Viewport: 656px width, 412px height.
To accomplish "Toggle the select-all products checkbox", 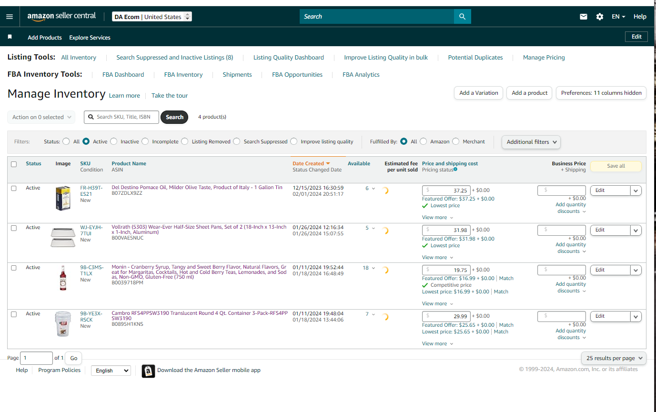I will (x=14, y=164).
